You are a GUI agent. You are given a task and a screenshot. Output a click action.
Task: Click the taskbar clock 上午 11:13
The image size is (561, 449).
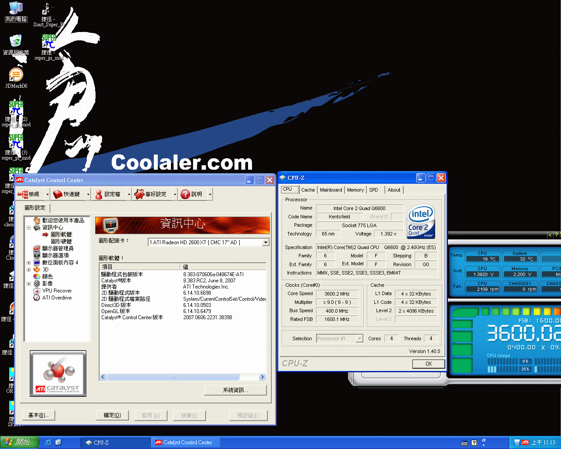tap(543, 442)
